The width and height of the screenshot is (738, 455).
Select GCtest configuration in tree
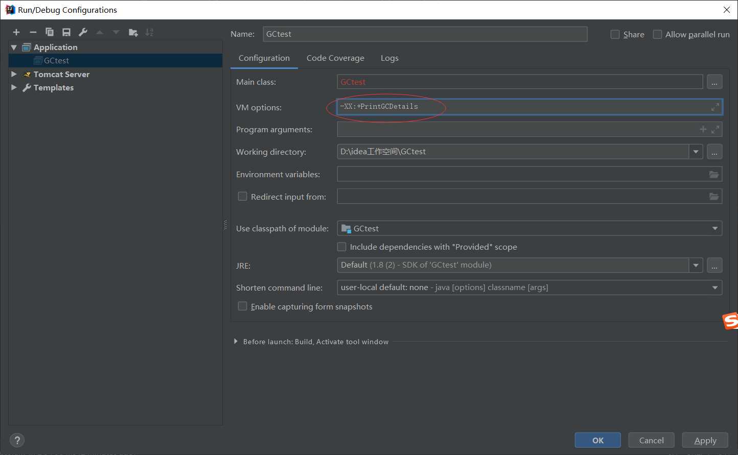tap(116, 60)
